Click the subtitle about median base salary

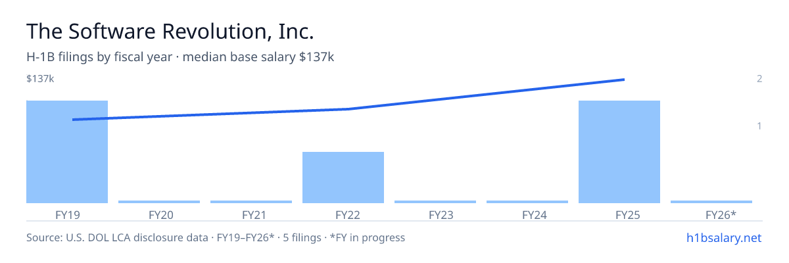(x=180, y=57)
